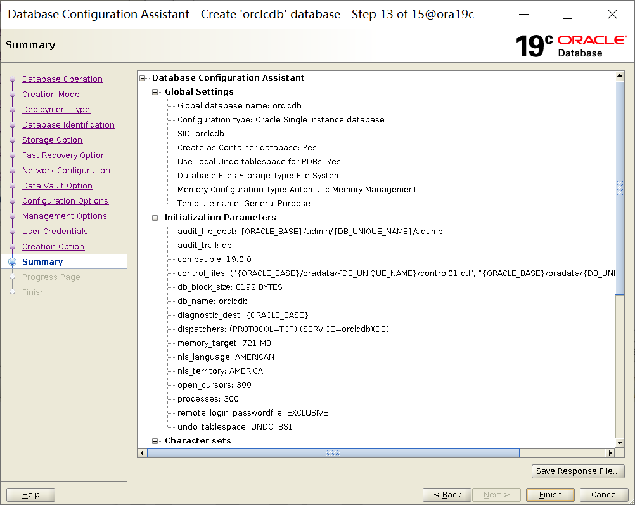Collapse the Global Settings tree node
Screen dimensions: 635x505
click(x=155, y=92)
